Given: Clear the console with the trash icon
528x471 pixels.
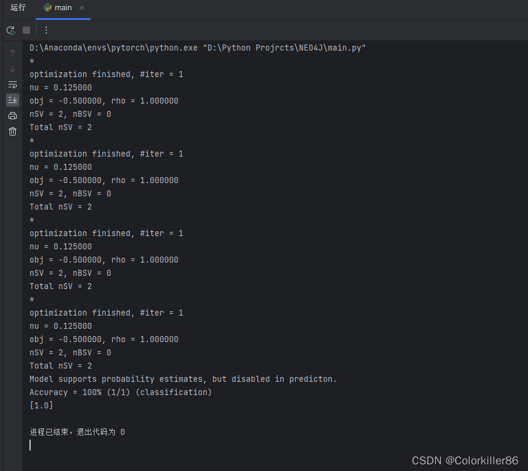Looking at the screenshot, I should (12, 131).
